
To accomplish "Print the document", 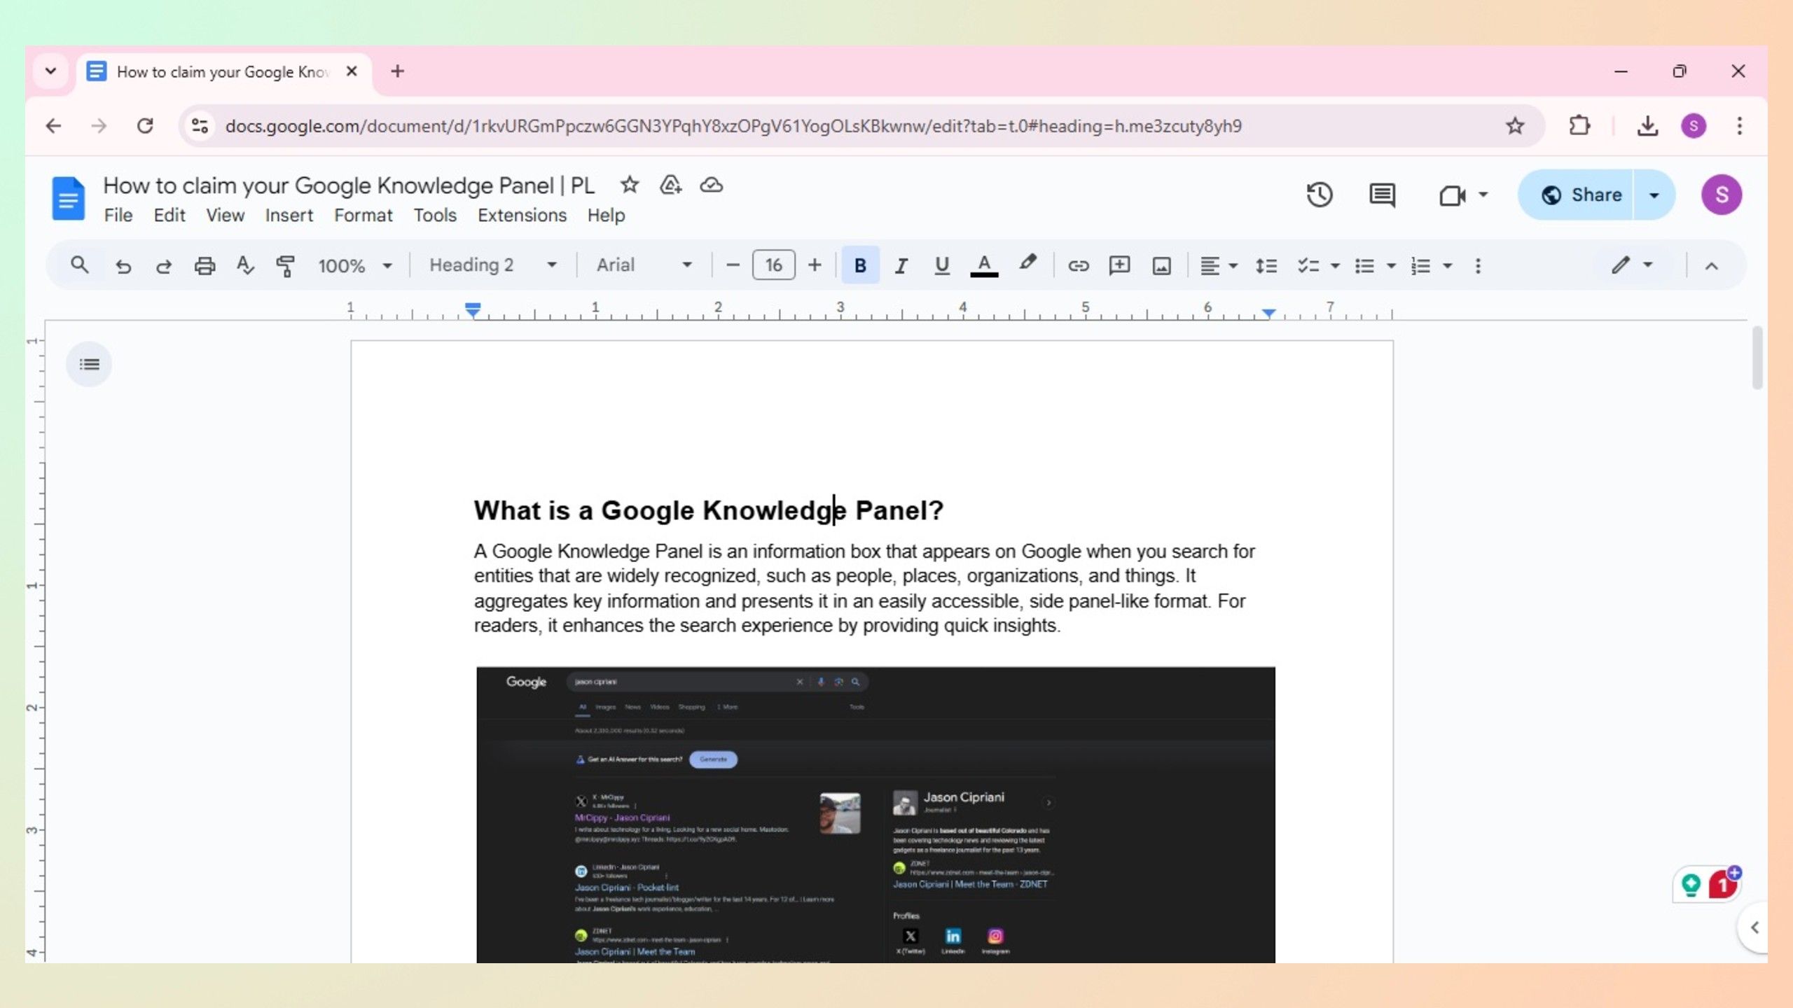I will pos(205,266).
